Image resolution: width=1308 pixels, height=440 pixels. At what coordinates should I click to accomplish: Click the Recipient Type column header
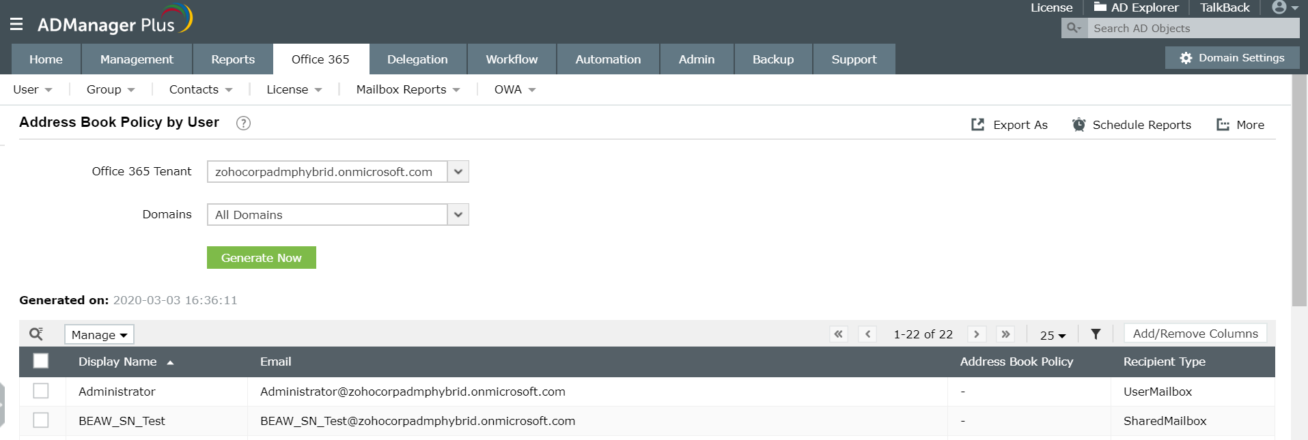coord(1165,362)
